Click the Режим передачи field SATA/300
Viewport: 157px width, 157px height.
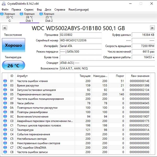pyautogui.click(x=81, y=52)
